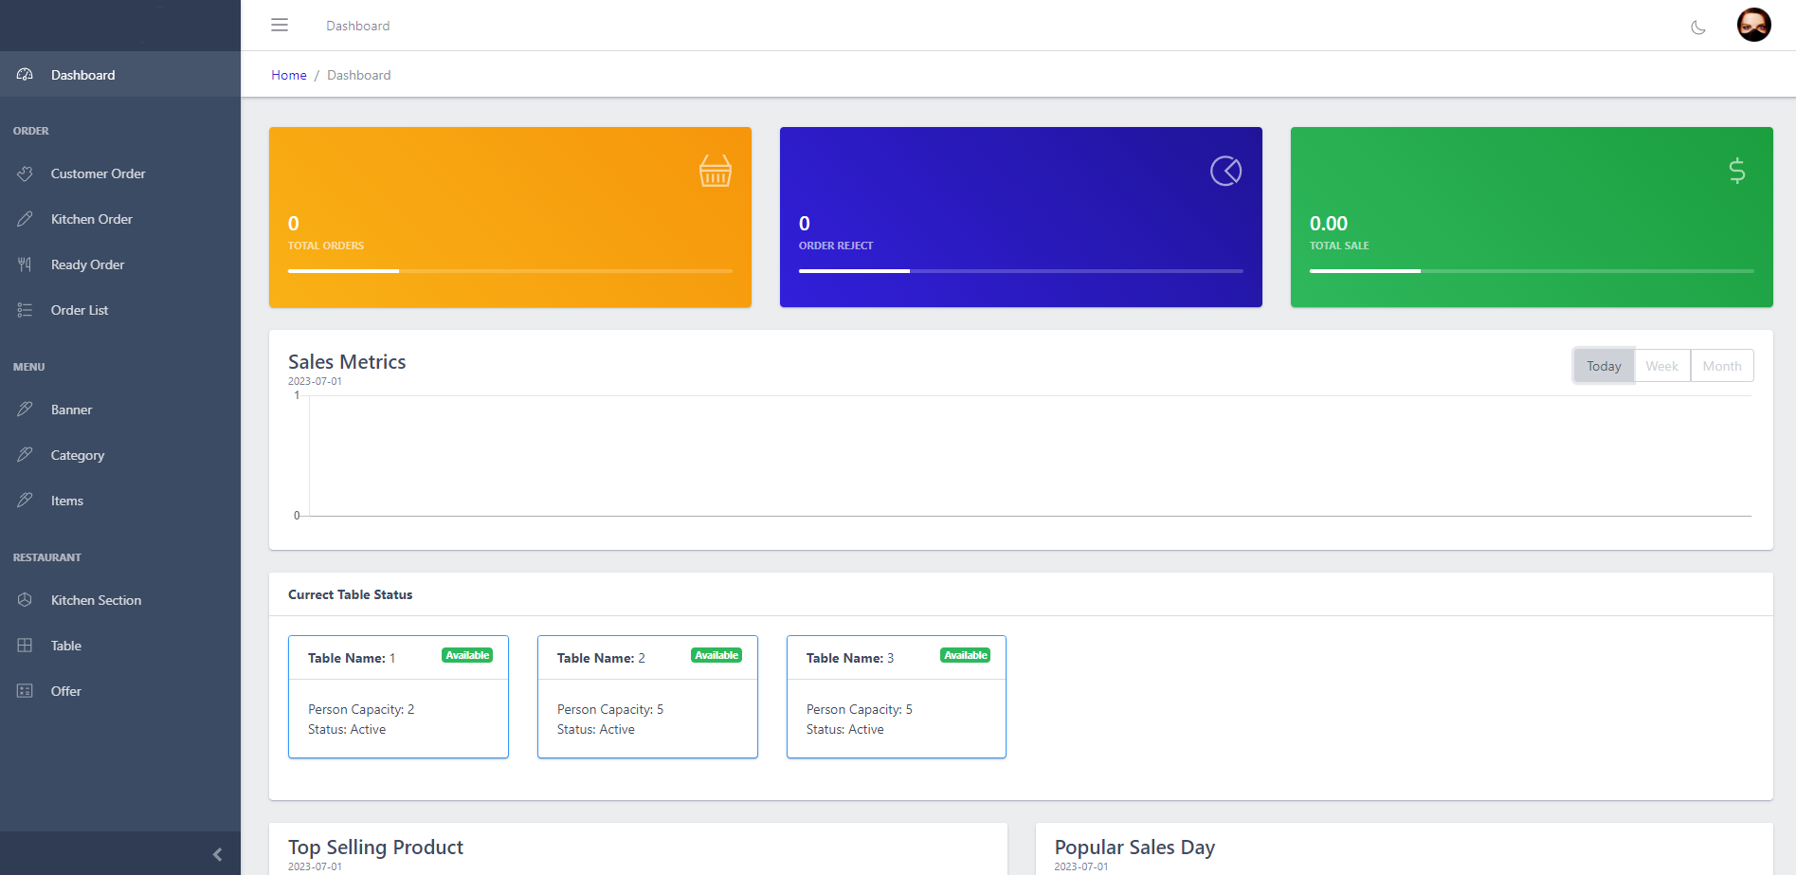This screenshot has height=875, width=1796.
Task: Go to Kitchen Section page
Action: 120,600
